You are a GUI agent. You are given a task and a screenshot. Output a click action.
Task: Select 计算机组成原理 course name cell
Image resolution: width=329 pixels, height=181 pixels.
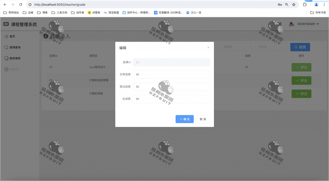[99, 80]
